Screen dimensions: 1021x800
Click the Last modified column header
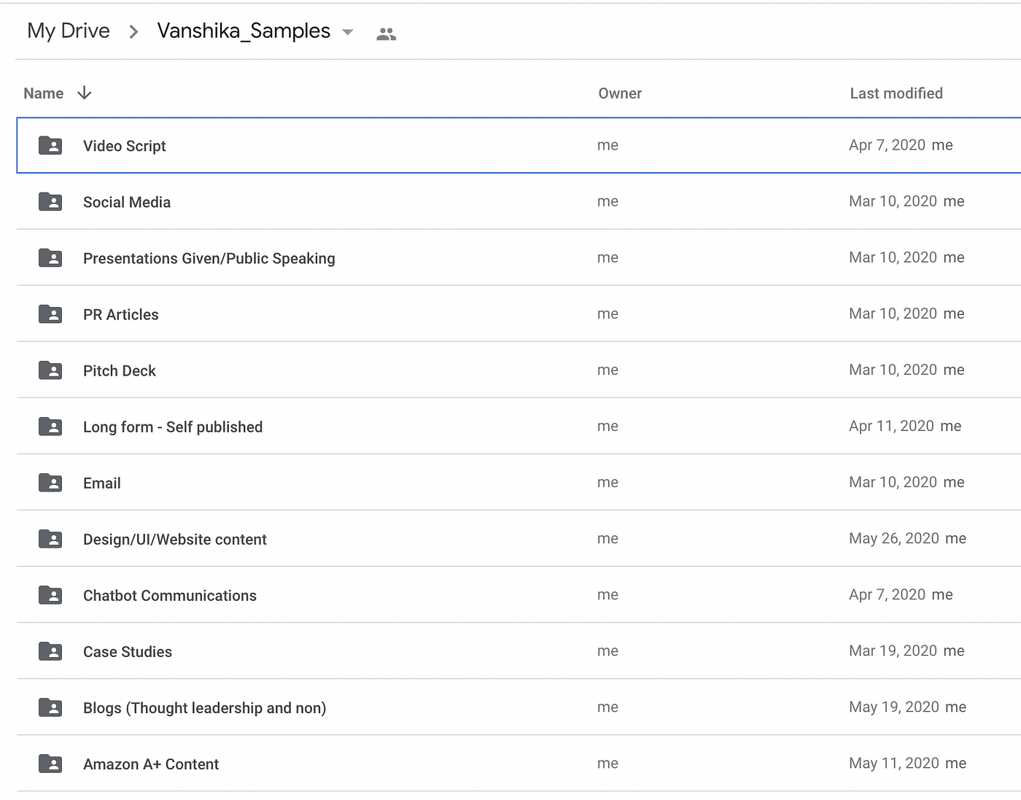(896, 93)
